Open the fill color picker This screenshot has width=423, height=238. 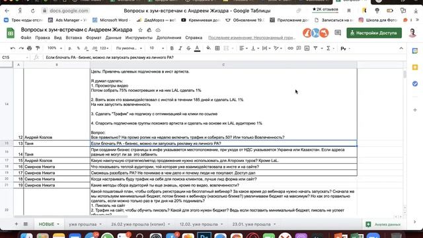[208, 48]
